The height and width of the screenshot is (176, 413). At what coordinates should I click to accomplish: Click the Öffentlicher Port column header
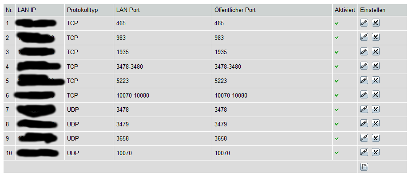[235, 10]
